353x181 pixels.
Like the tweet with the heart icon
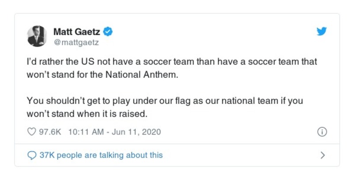pos(31,132)
